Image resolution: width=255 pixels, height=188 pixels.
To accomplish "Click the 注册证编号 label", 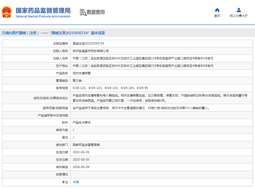I will [60, 44].
